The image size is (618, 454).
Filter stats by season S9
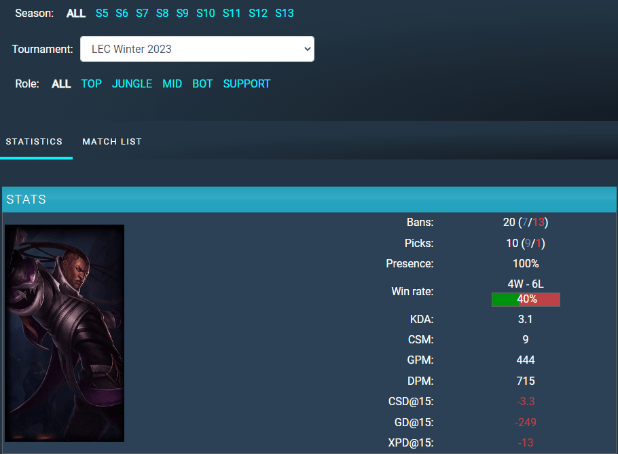click(x=182, y=14)
